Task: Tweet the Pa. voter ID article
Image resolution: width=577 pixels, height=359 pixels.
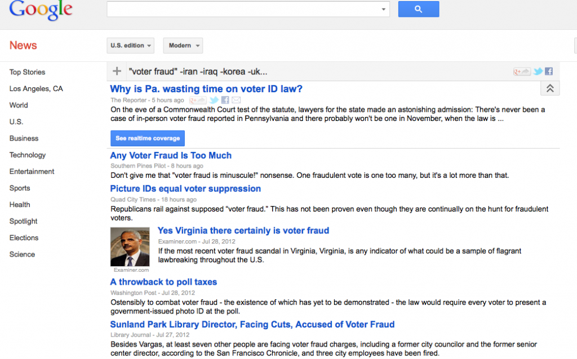Action: coord(214,100)
